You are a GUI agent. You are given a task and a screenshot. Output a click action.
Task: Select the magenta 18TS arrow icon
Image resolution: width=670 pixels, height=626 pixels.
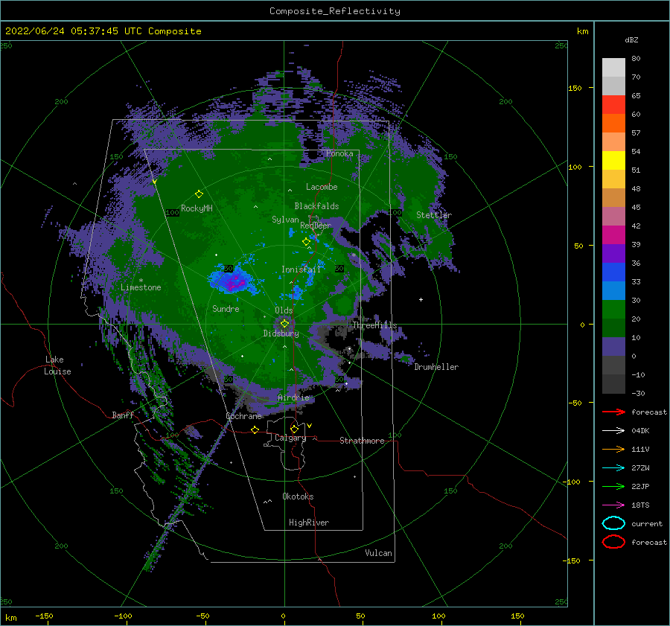point(613,505)
